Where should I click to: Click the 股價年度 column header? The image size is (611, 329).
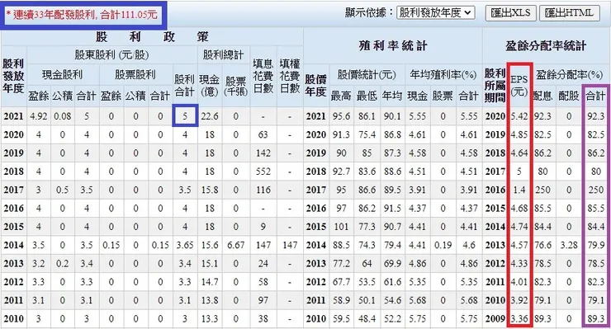(x=315, y=85)
